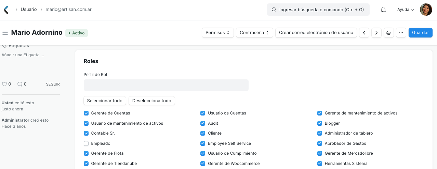Viewport: 437px width, 169px height.
Task: Save with the Guardar button
Action: [421, 33]
